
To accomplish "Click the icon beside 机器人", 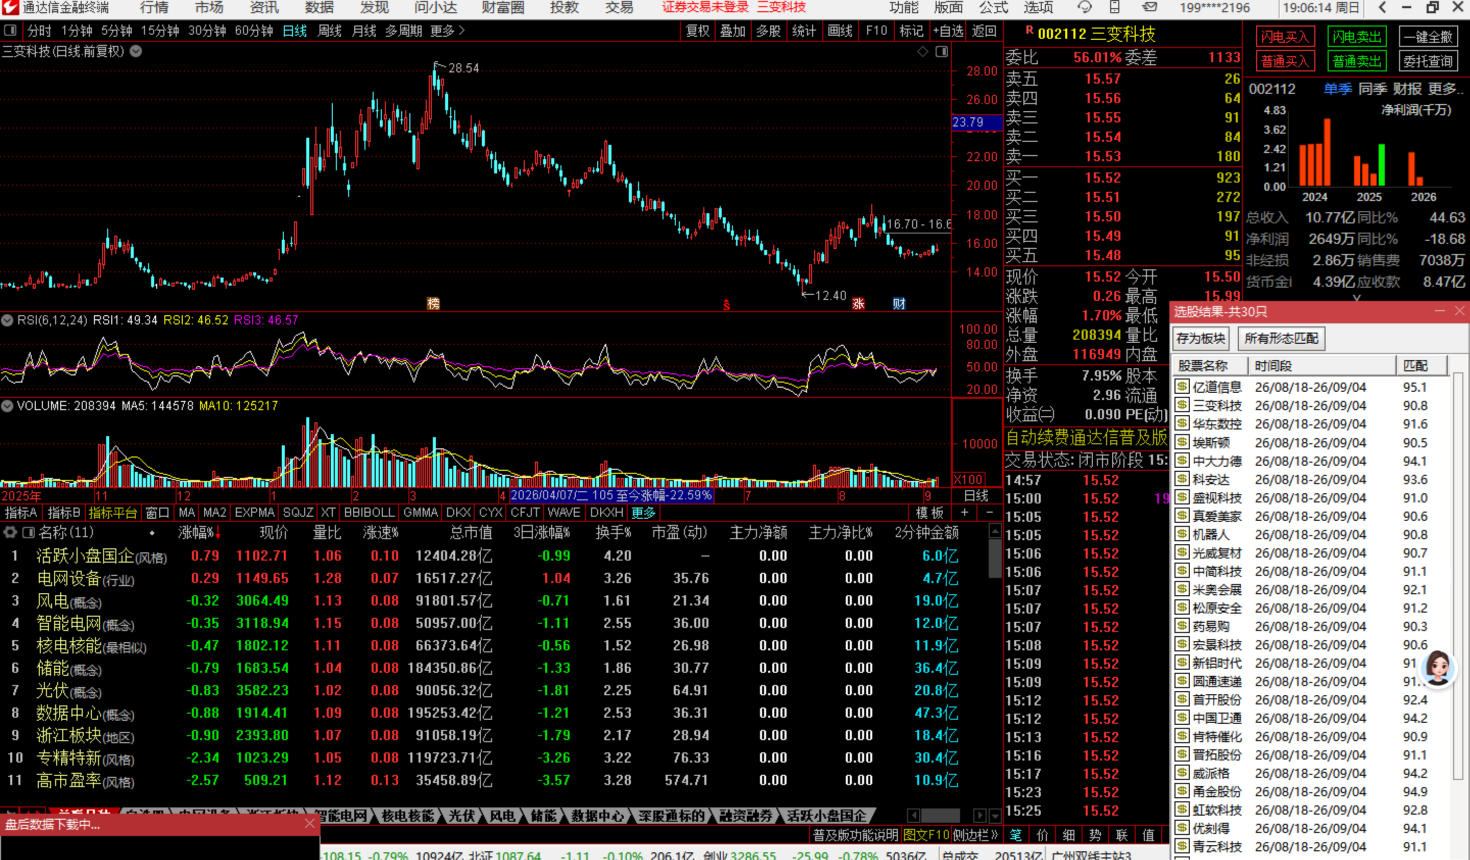I will (x=1182, y=534).
